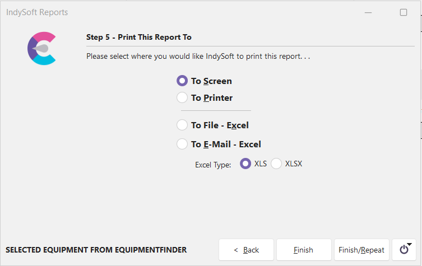Select To File - Excel output
The width and height of the screenshot is (422, 266).
[182, 125]
